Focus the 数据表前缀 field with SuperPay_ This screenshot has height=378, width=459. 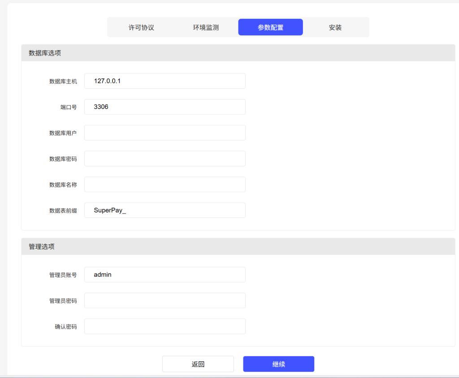pos(165,210)
